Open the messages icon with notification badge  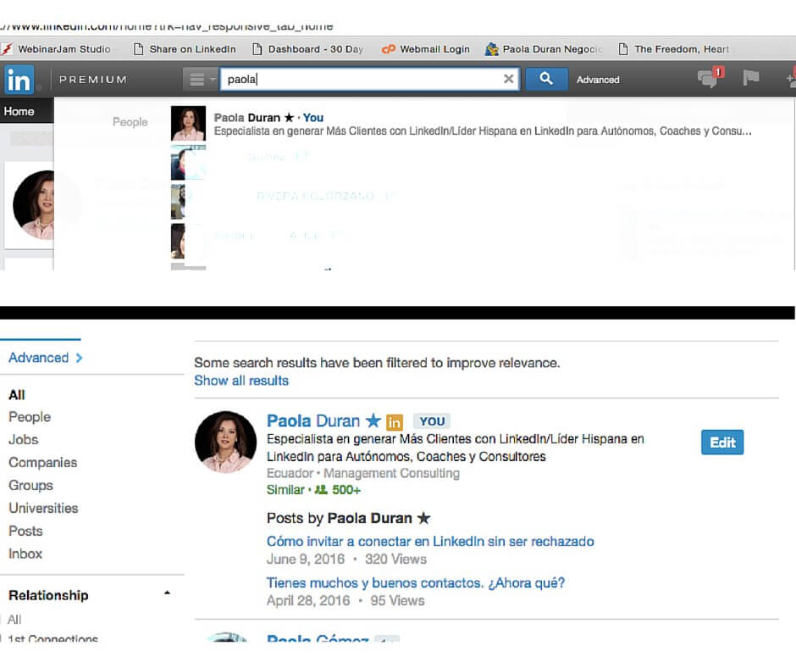point(710,78)
